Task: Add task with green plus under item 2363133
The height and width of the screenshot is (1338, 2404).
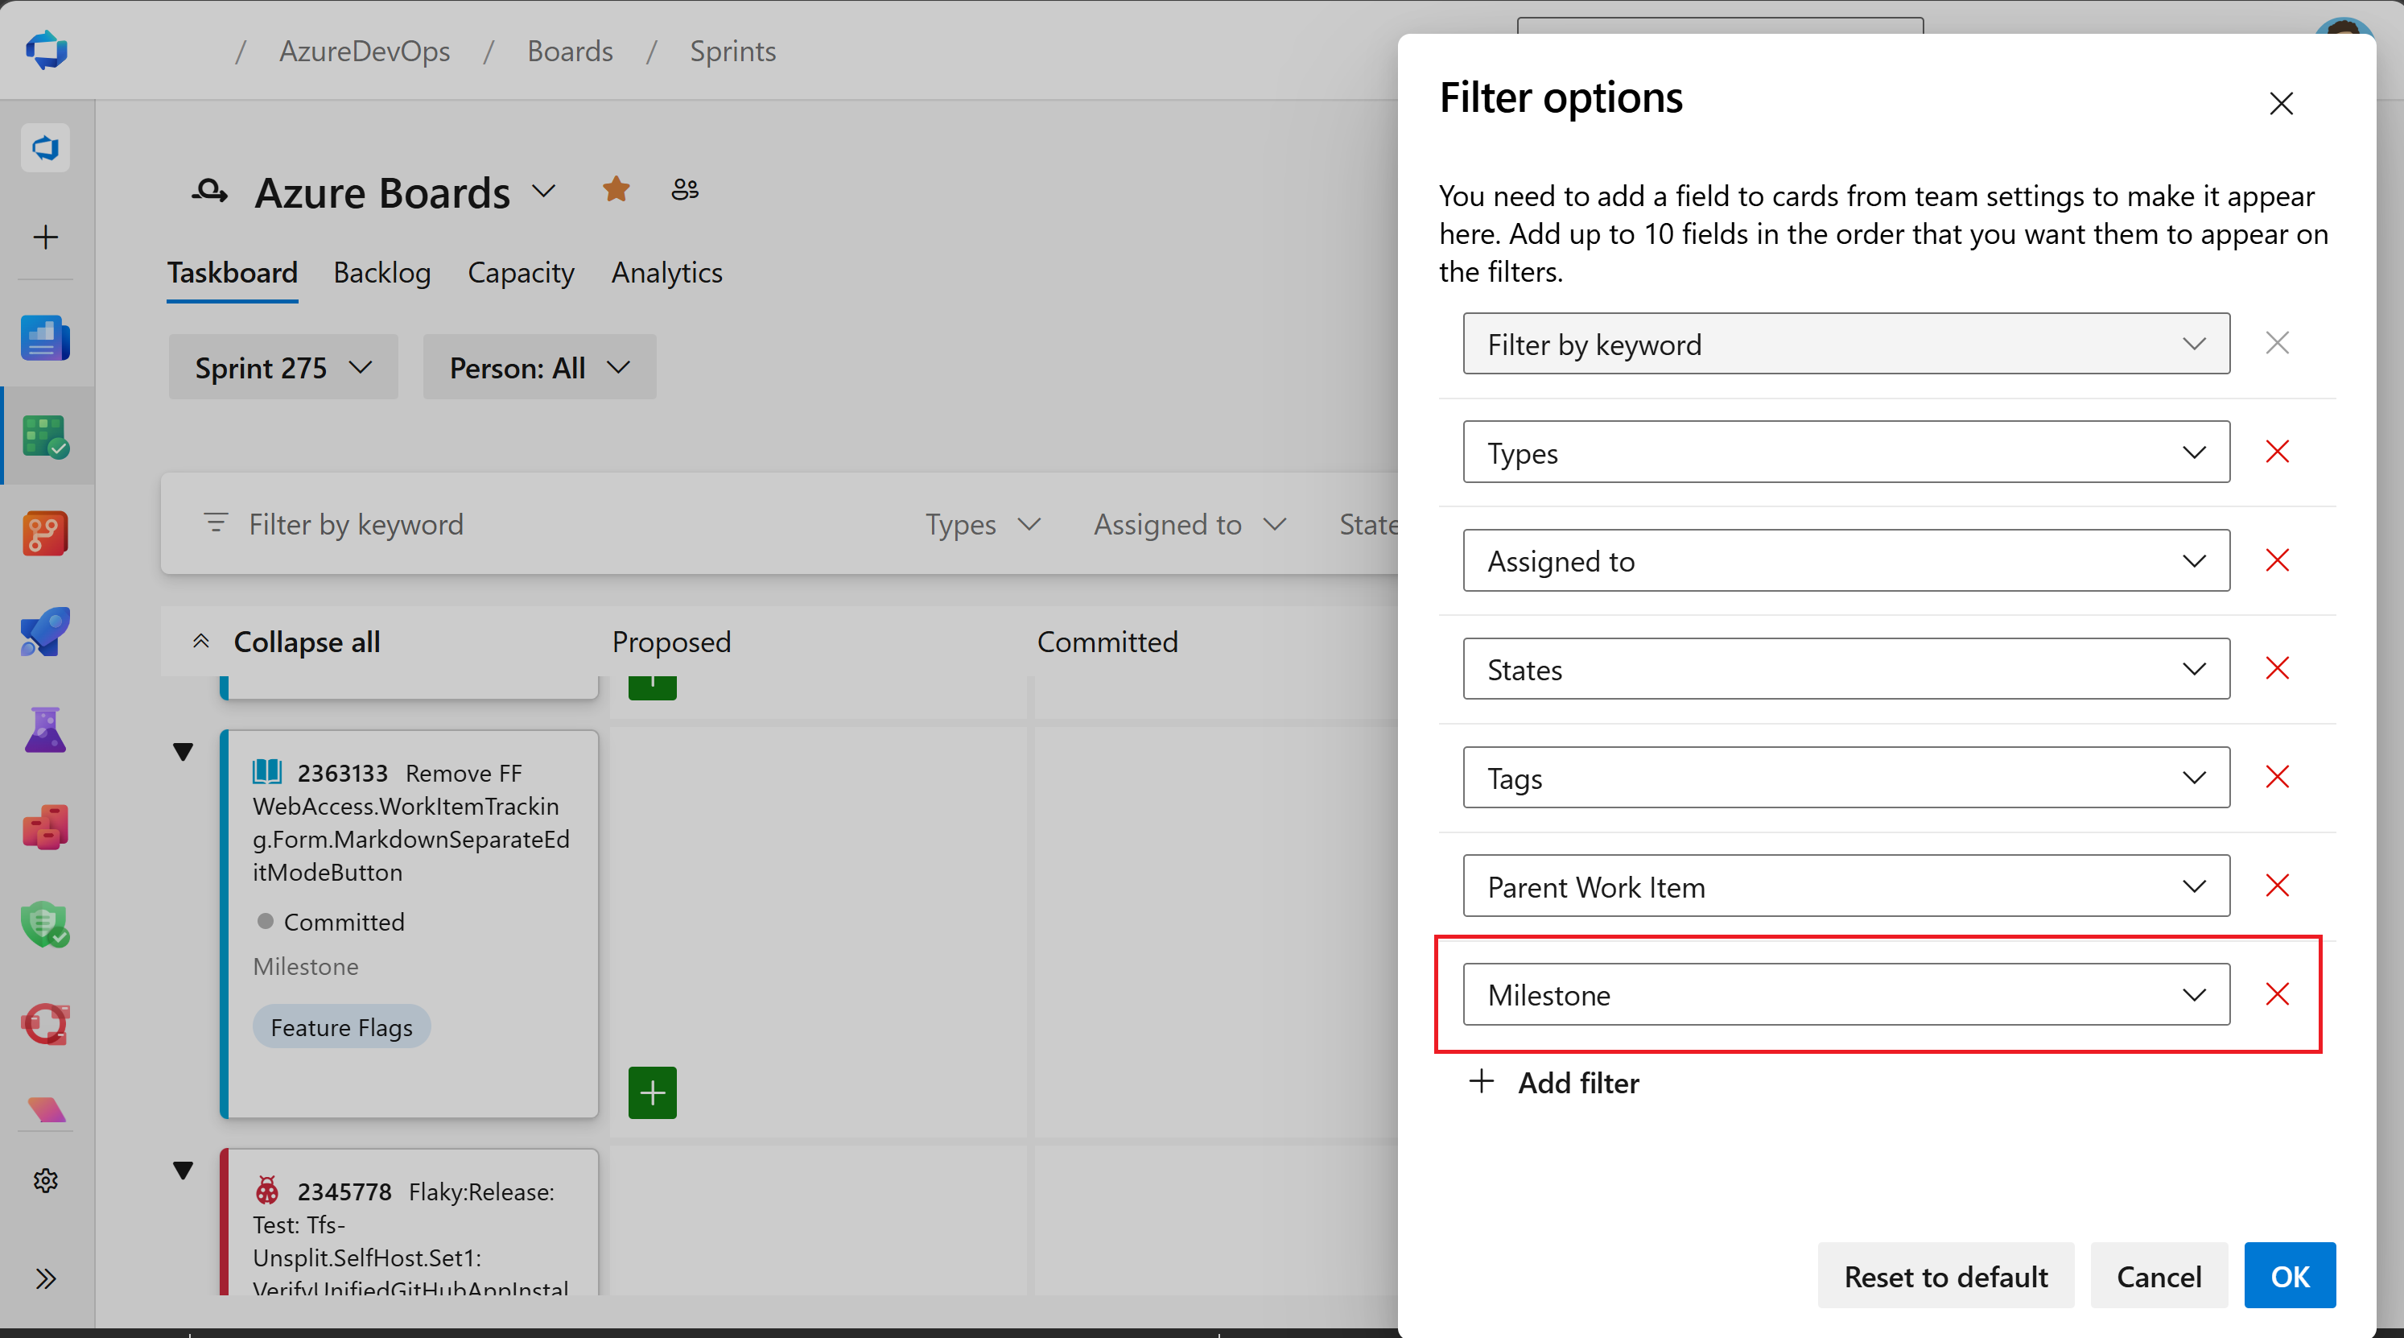Action: click(x=653, y=1092)
